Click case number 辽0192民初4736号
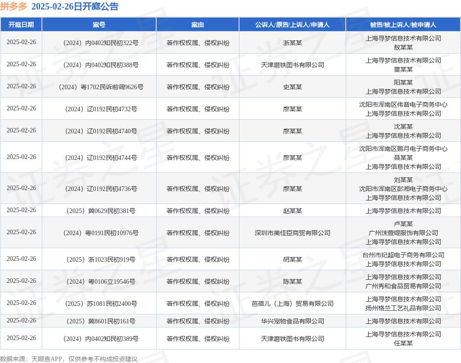 [x=101, y=189]
